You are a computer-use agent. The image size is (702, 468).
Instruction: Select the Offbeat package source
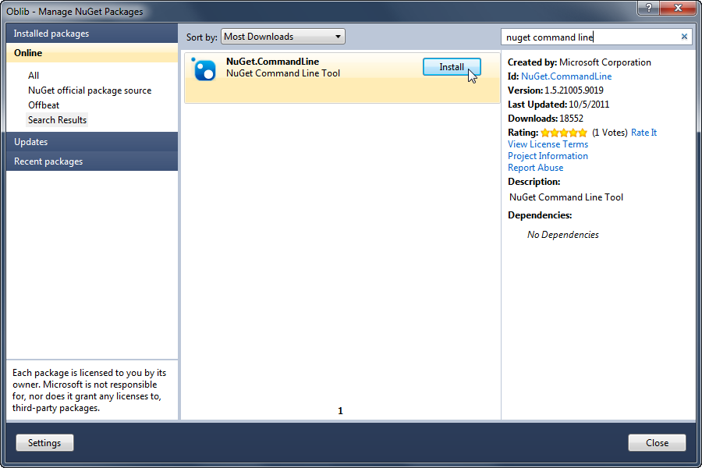pos(44,105)
